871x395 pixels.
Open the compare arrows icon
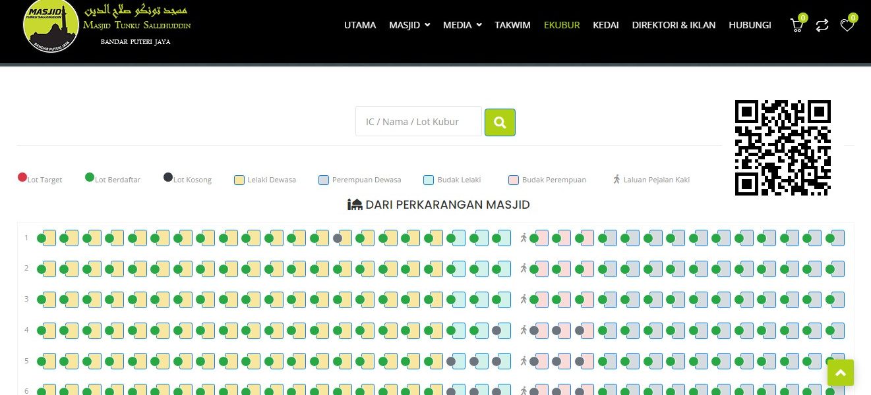coord(822,26)
